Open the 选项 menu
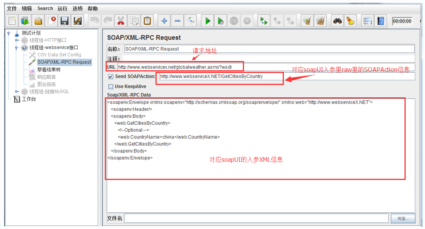Image resolution: width=425 pixels, height=229 pixels. click(77, 8)
